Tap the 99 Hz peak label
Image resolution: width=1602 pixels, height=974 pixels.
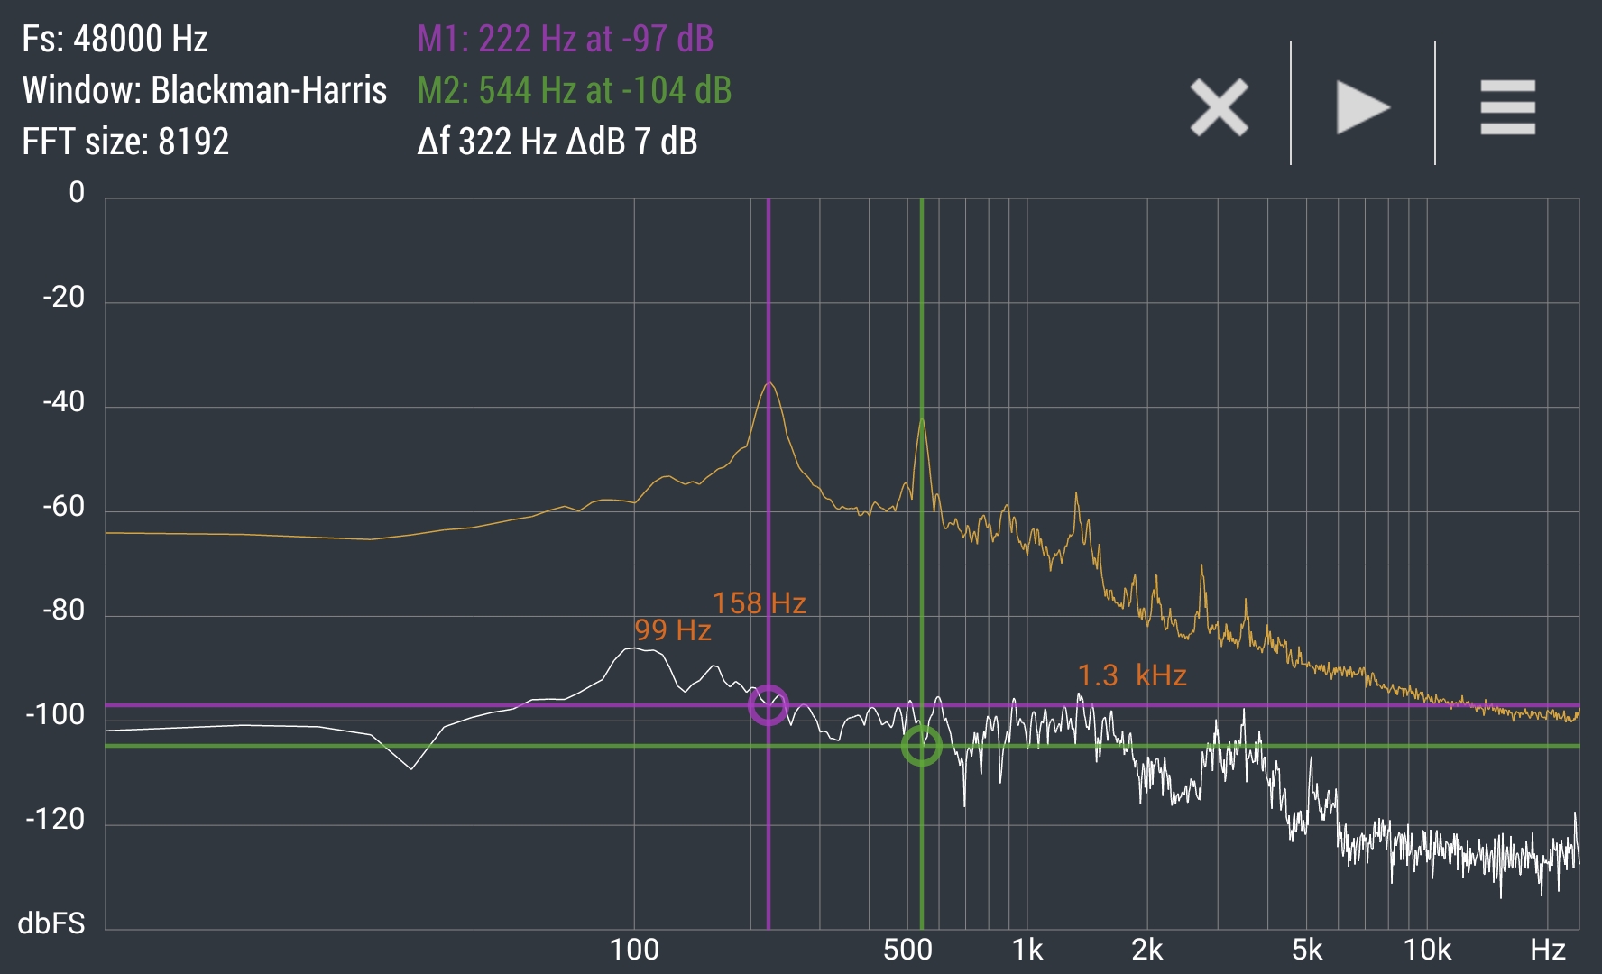pyautogui.click(x=673, y=630)
